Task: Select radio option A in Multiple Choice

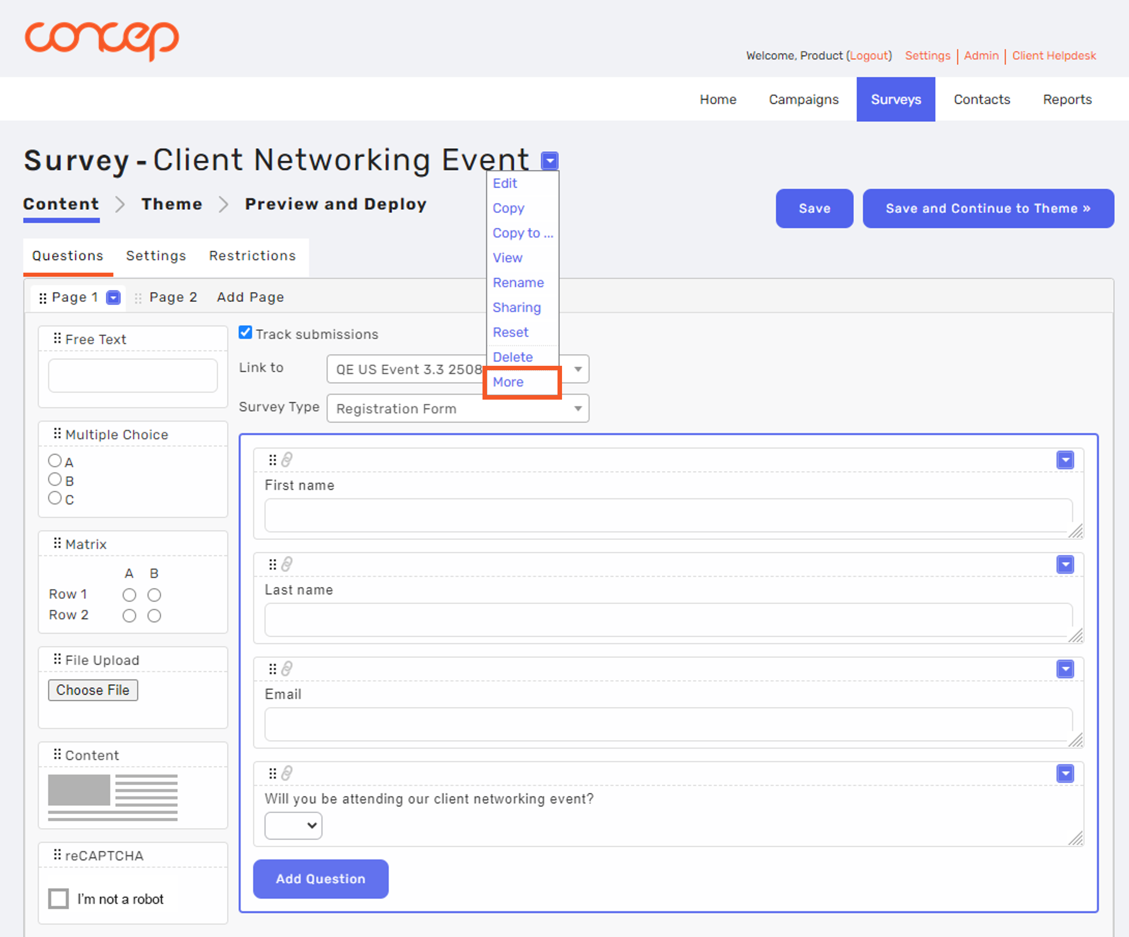Action: pos(55,461)
